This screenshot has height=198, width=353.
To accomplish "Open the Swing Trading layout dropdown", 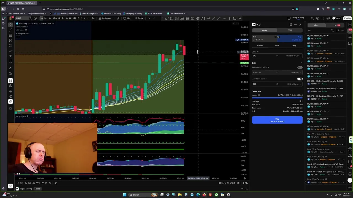I will click(307, 18).
